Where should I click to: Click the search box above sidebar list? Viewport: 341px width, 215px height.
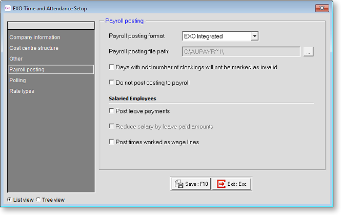[51, 26]
